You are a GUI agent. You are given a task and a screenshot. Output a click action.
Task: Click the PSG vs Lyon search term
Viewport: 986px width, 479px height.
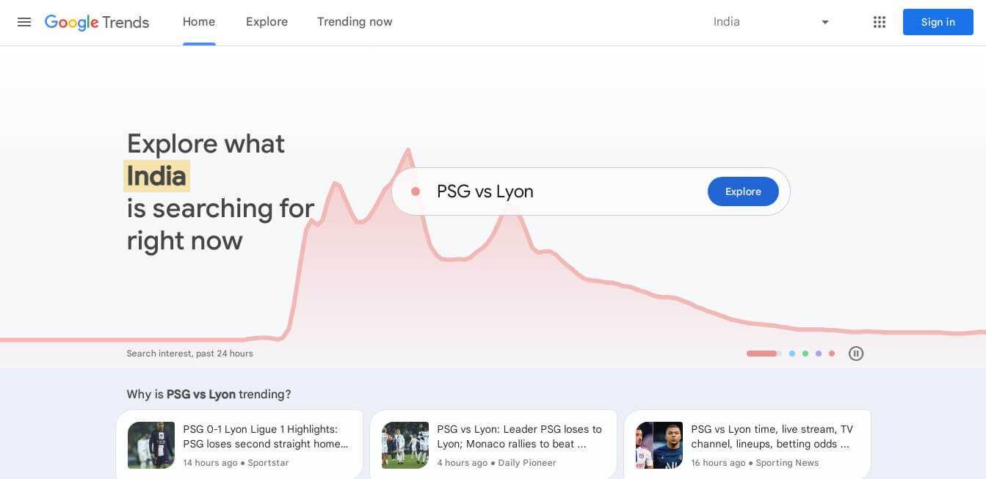(485, 191)
